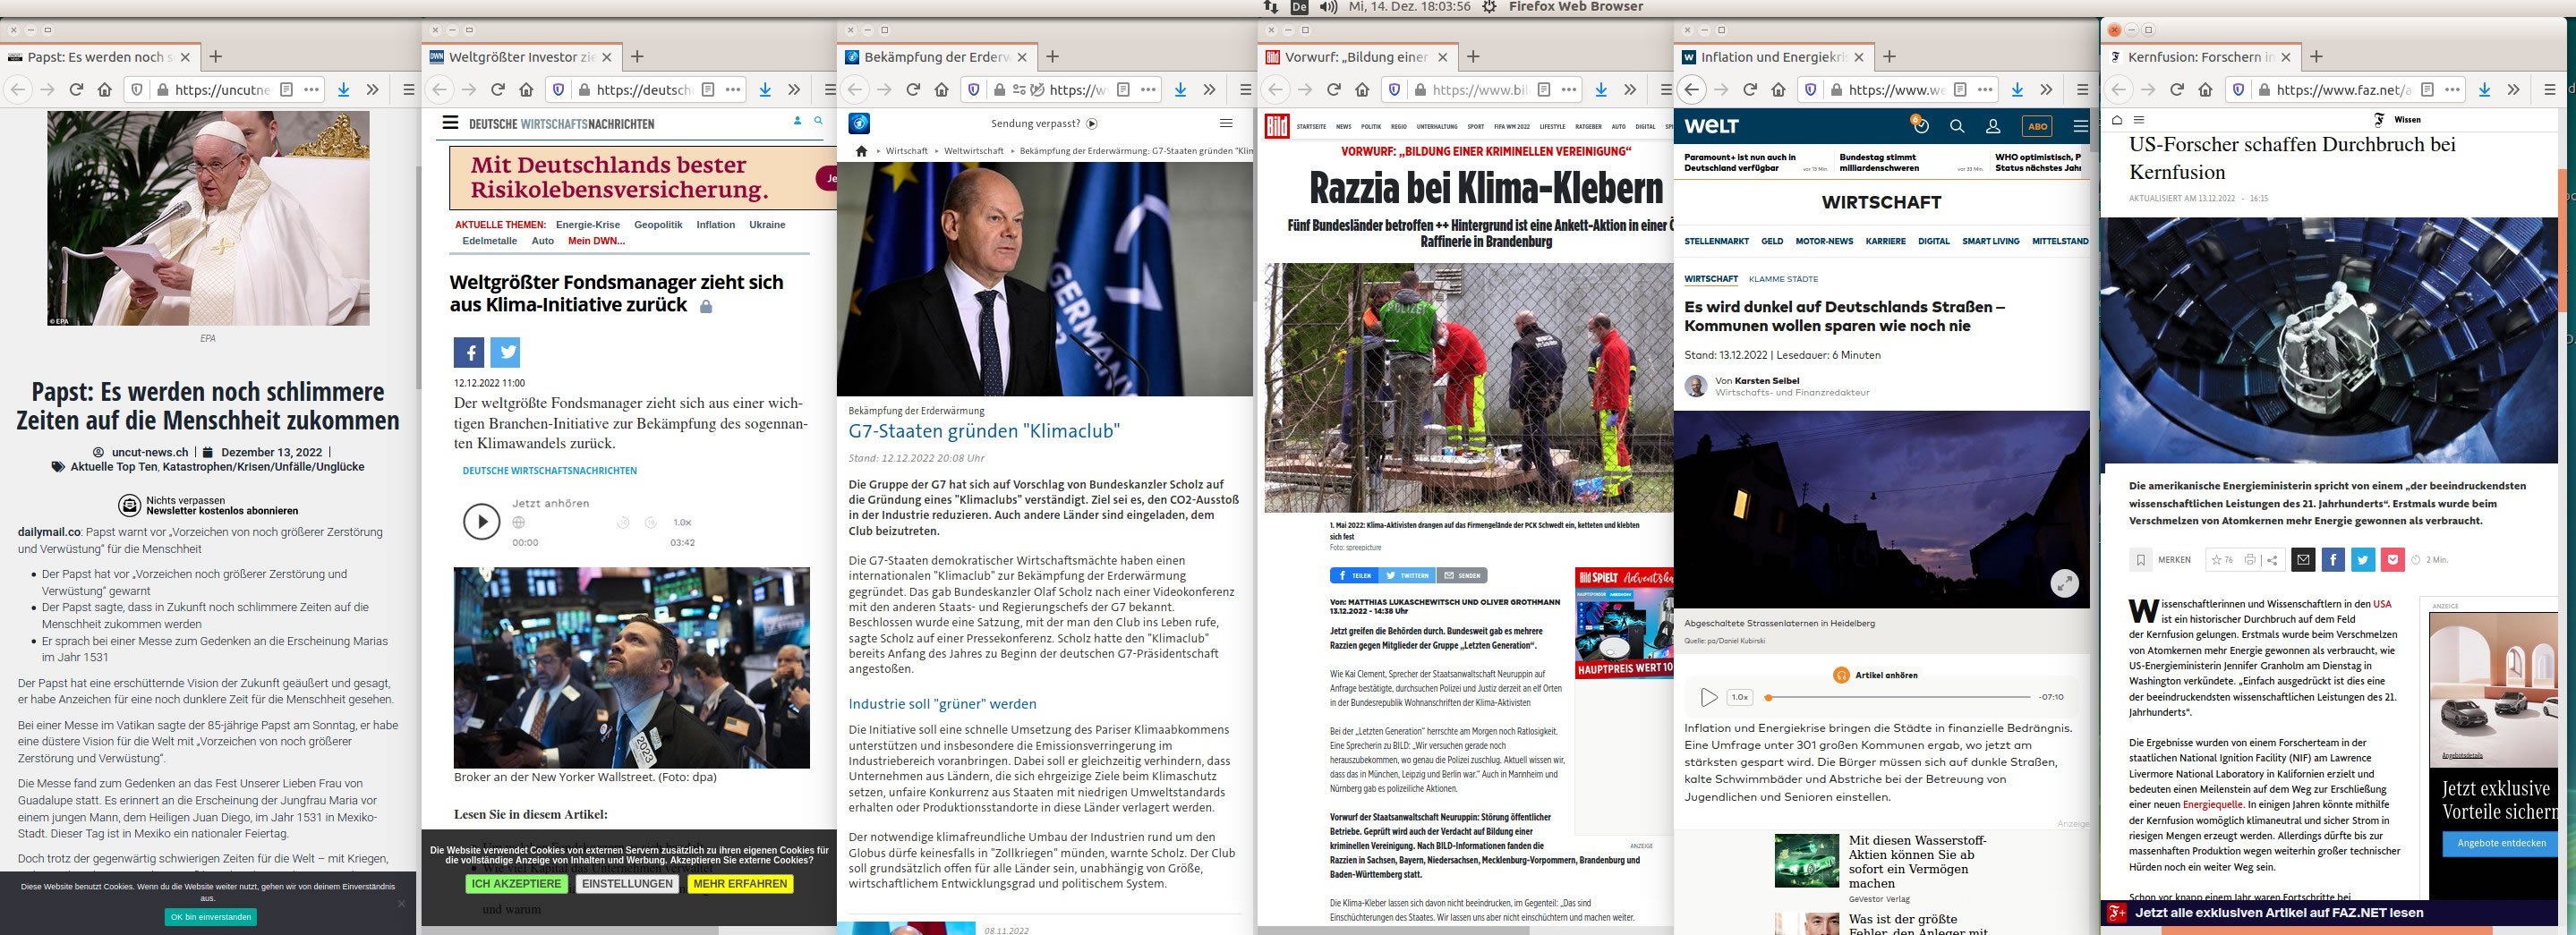The width and height of the screenshot is (2576, 935).
Task: Play Tagesschau Sendung verpasst button
Action: click(x=1092, y=124)
